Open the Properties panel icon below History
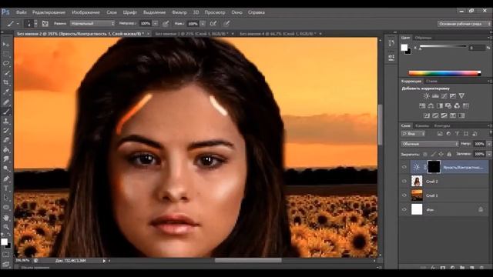The height and width of the screenshot is (277, 493). (391, 57)
